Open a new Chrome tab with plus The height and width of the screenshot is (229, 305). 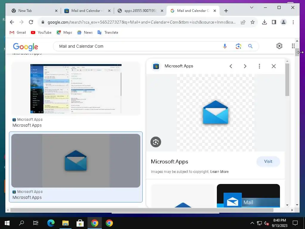(226, 11)
